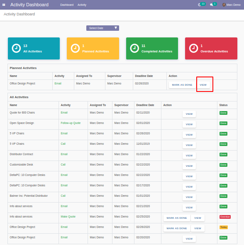
Task: Open the Marc Demo user menu
Action: [x=232, y=5]
